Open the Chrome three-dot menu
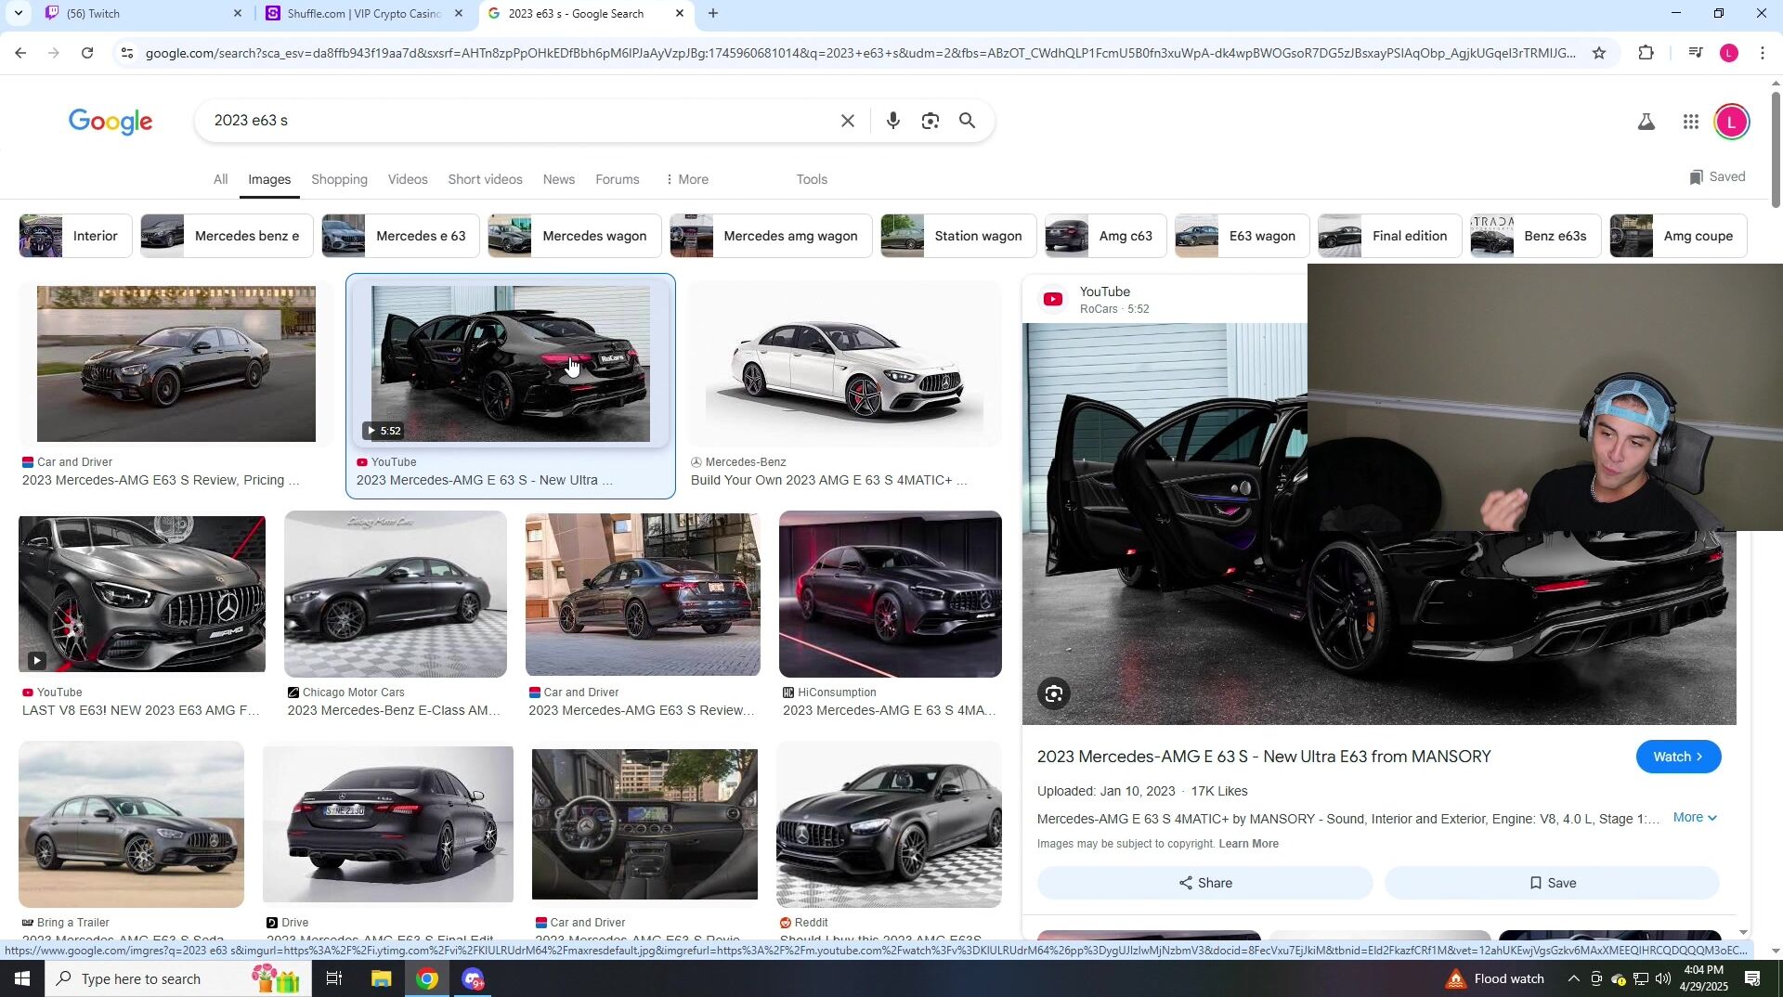1783x997 pixels. pos(1763,53)
